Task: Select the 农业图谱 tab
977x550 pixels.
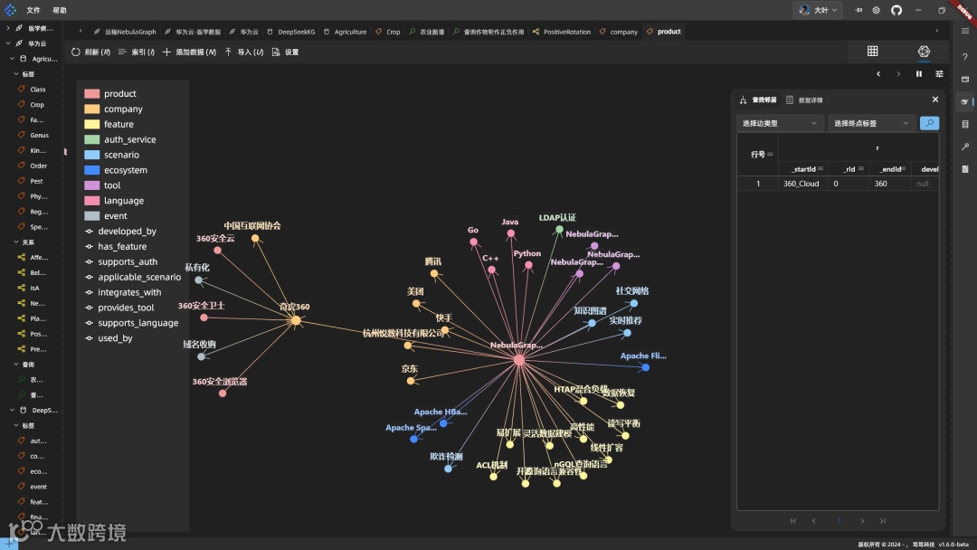Action: pos(427,32)
